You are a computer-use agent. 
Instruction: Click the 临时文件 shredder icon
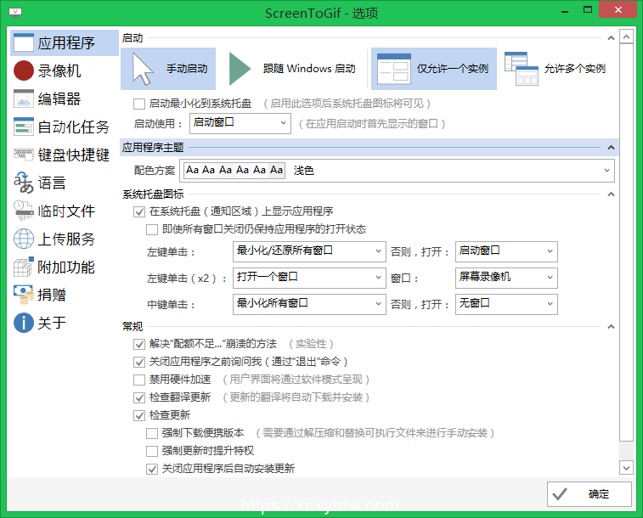pyautogui.click(x=24, y=211)
